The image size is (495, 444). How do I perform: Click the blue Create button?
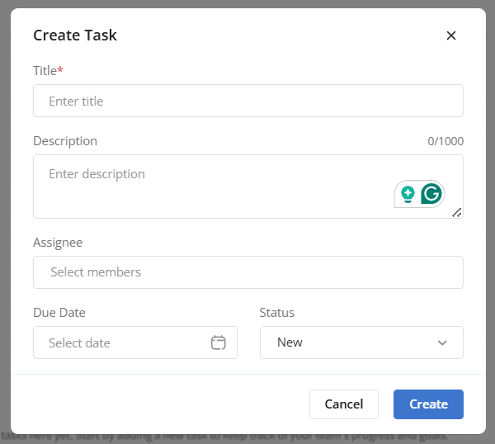tap(428, 404)
